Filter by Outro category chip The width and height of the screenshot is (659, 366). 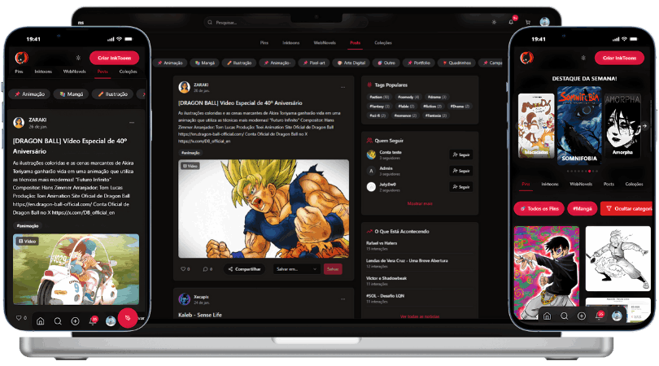[386, 63]
